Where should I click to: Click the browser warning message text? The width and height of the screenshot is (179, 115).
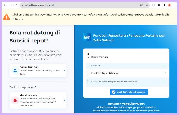tap(91, 17)
